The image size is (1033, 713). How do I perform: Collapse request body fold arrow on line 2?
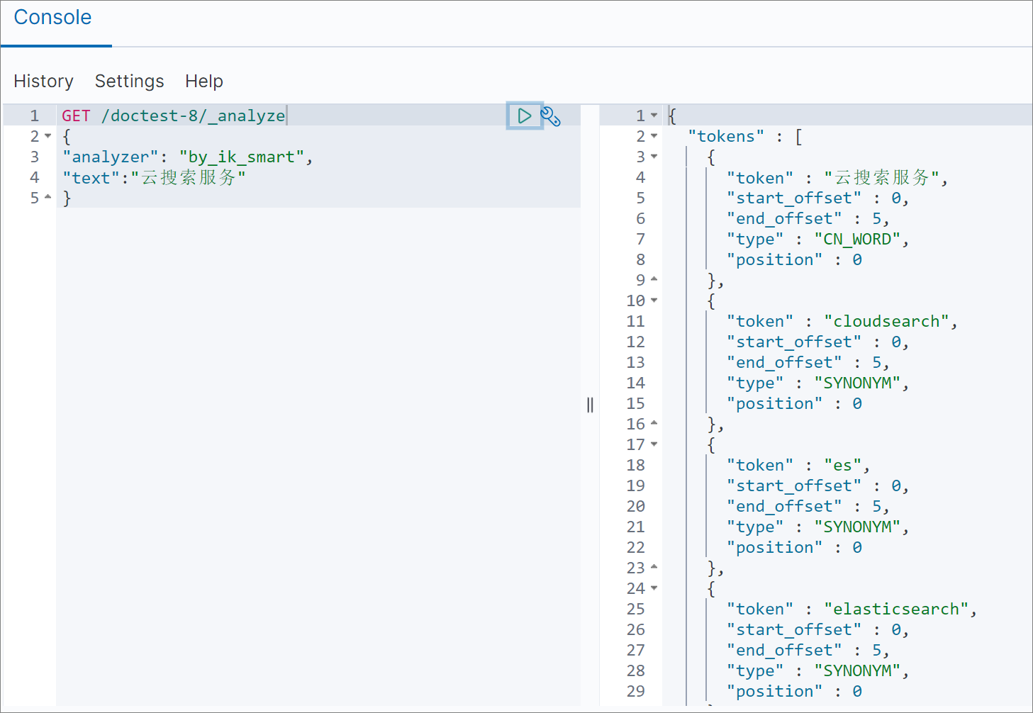coord(48,136)
